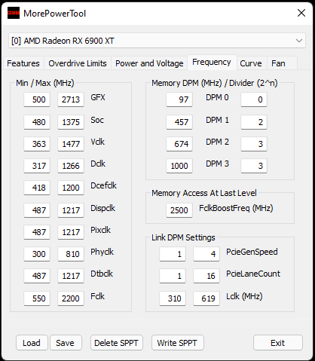This screenshot has height=361, width=315.
Task: Select the Power and Voltage tab
Action: (x=149, y=63)
